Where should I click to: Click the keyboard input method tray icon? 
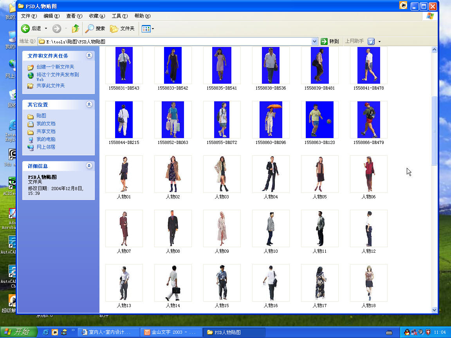click(x=389, y=333)
